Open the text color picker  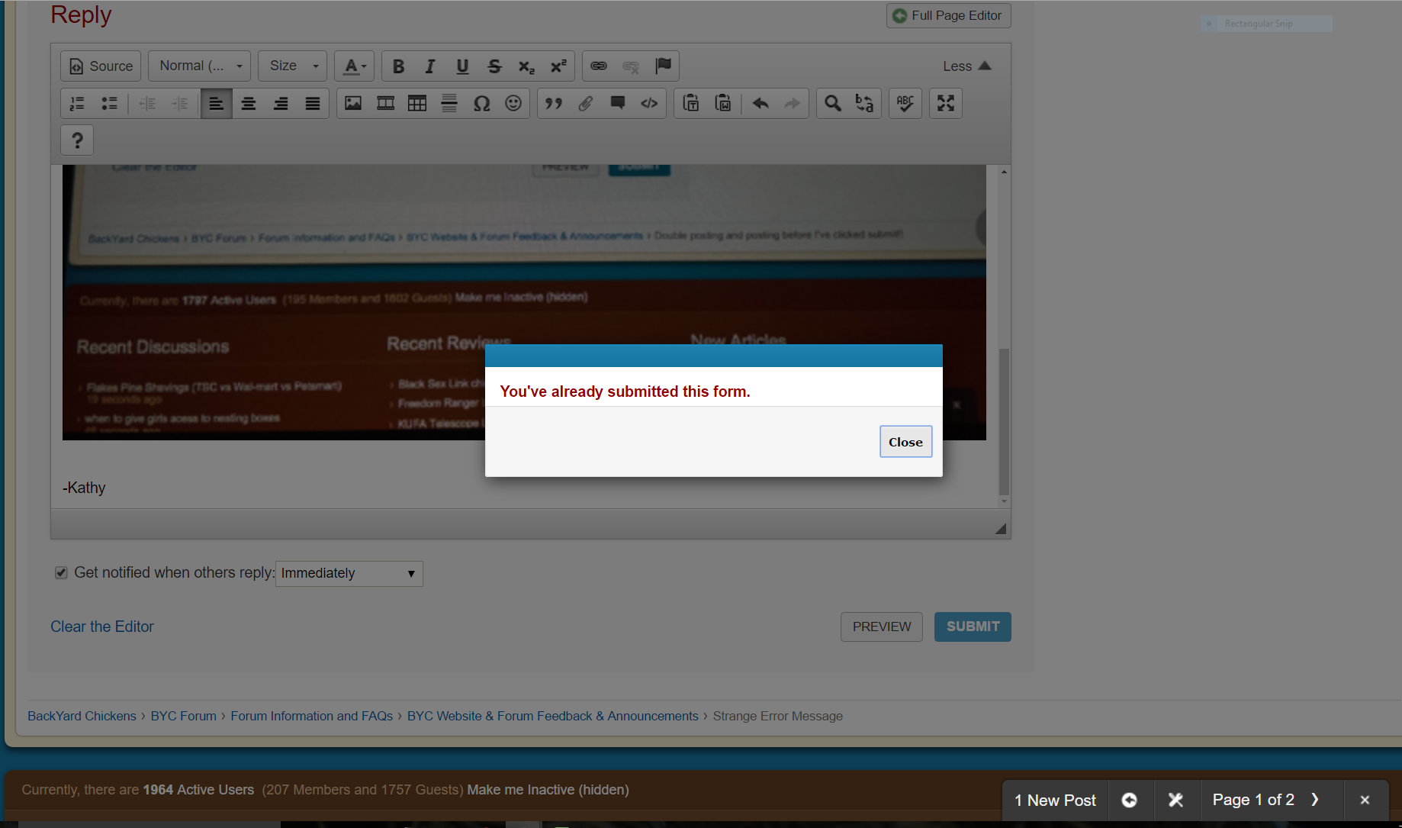tap(355, 66)
